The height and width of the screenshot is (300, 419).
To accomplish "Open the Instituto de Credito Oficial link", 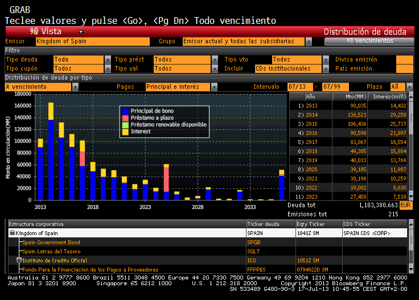I will click(x=55, y=261).
